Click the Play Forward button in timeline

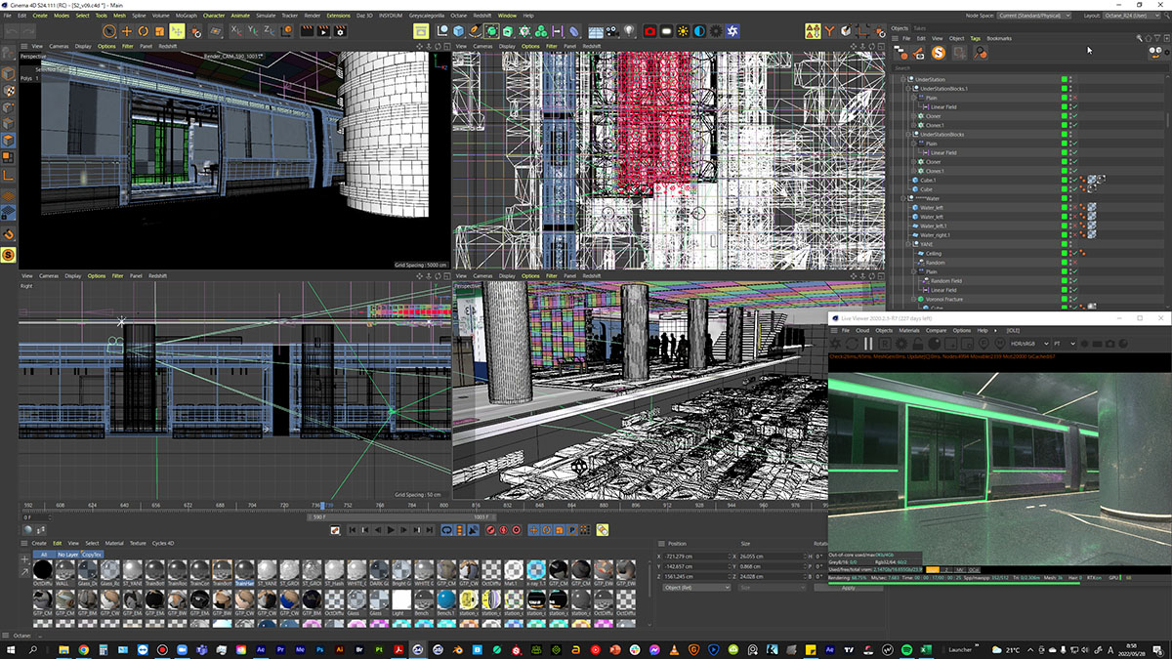click(391, 530)
